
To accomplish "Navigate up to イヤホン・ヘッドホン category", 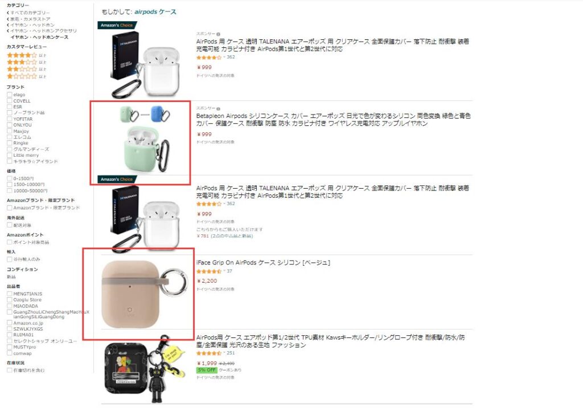I will point(32,25).
